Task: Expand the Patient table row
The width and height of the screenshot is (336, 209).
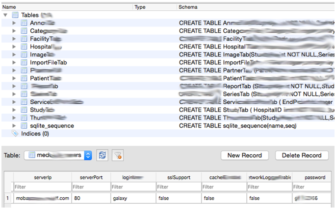Action: [x=14, y=78]
